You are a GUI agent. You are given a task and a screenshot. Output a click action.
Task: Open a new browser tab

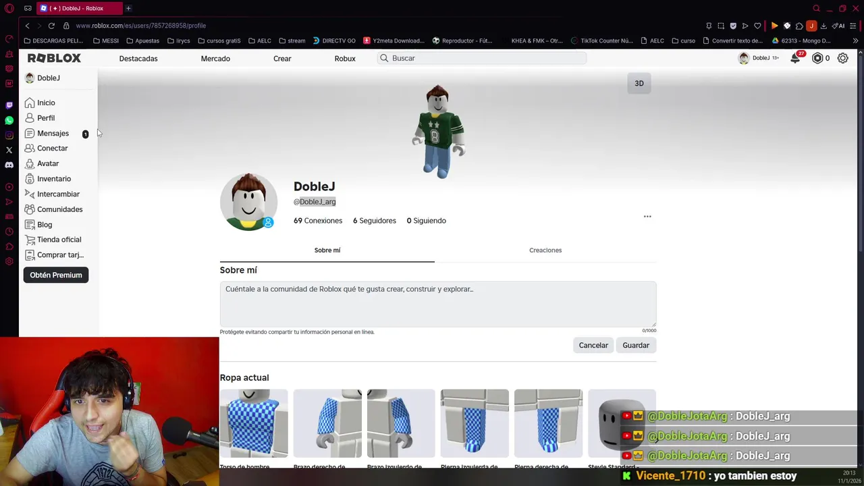(128, 8)
